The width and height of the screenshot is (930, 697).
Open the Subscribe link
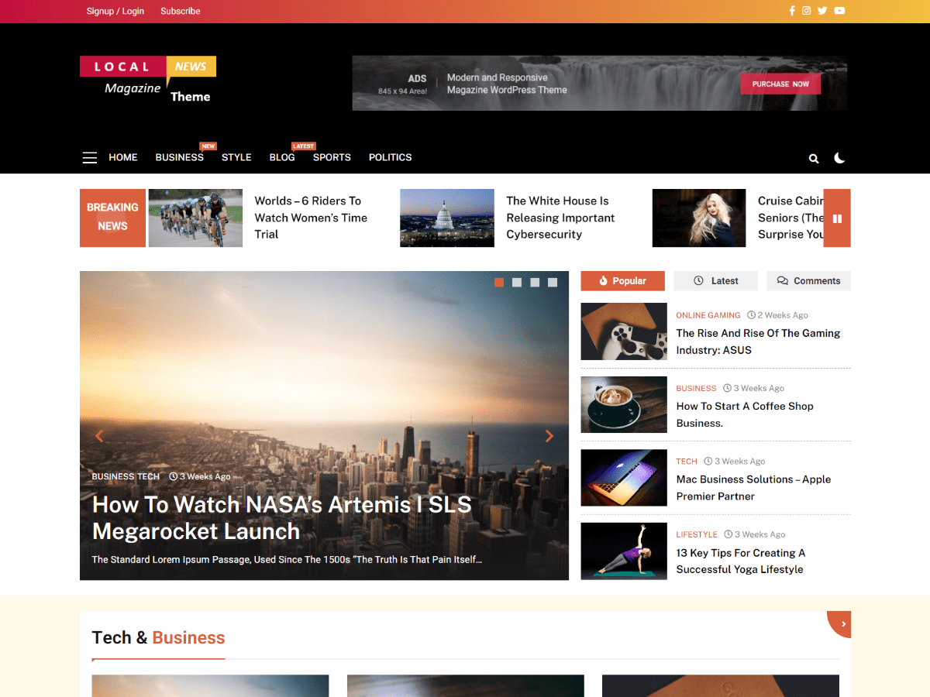pyautogui.click(x=180, y=11)
